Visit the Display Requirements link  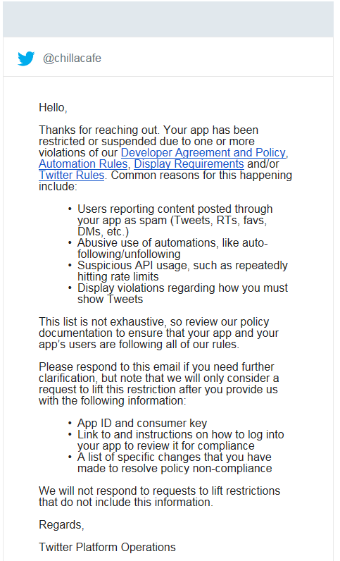pos(189,164)
